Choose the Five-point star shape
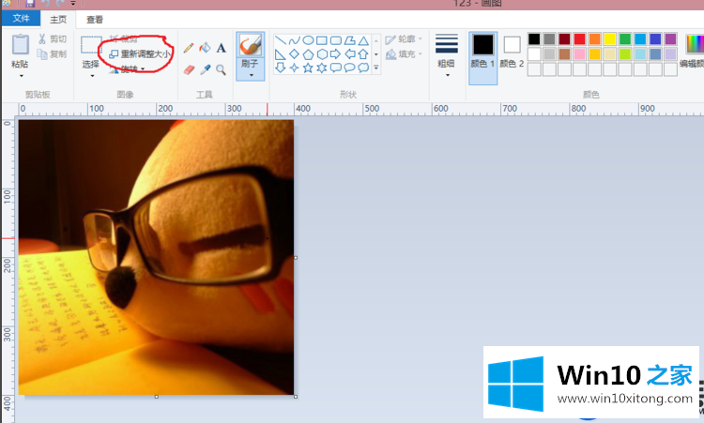The image size is (704, 423). (x=308, y=68)
